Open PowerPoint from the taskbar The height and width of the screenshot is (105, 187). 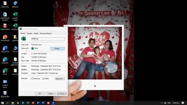pyautogui.click(x=33, y=103)
